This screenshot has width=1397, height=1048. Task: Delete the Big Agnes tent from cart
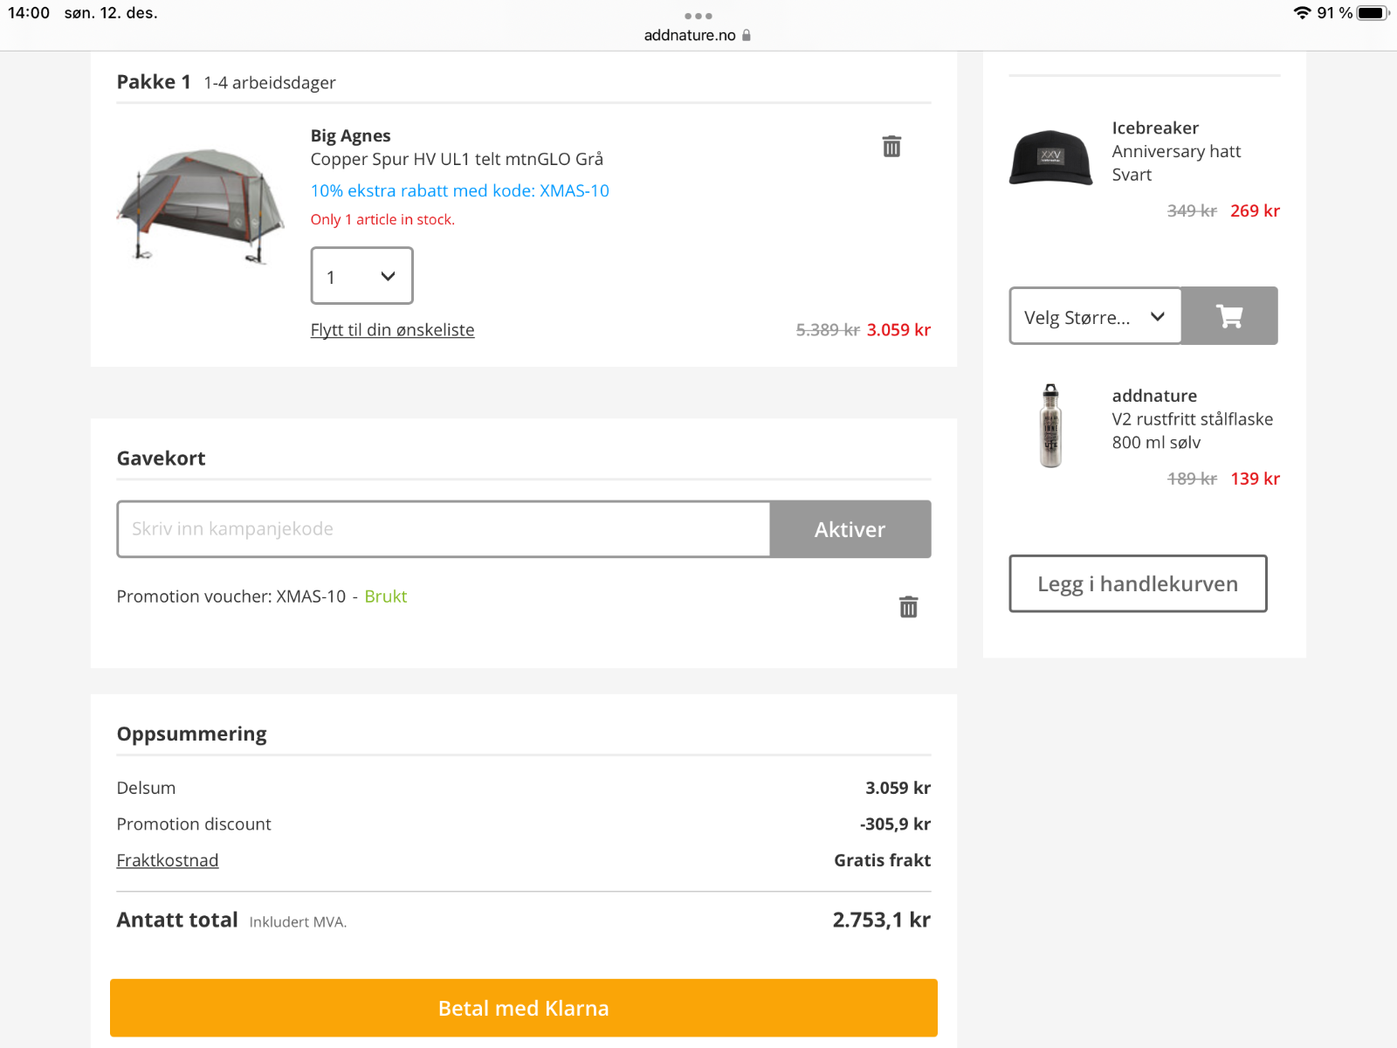click(891, 147)
